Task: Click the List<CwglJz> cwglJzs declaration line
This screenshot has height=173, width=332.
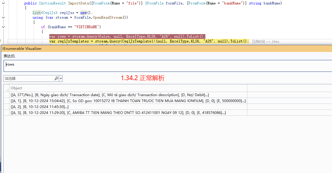Action: (x=63, y=13)
